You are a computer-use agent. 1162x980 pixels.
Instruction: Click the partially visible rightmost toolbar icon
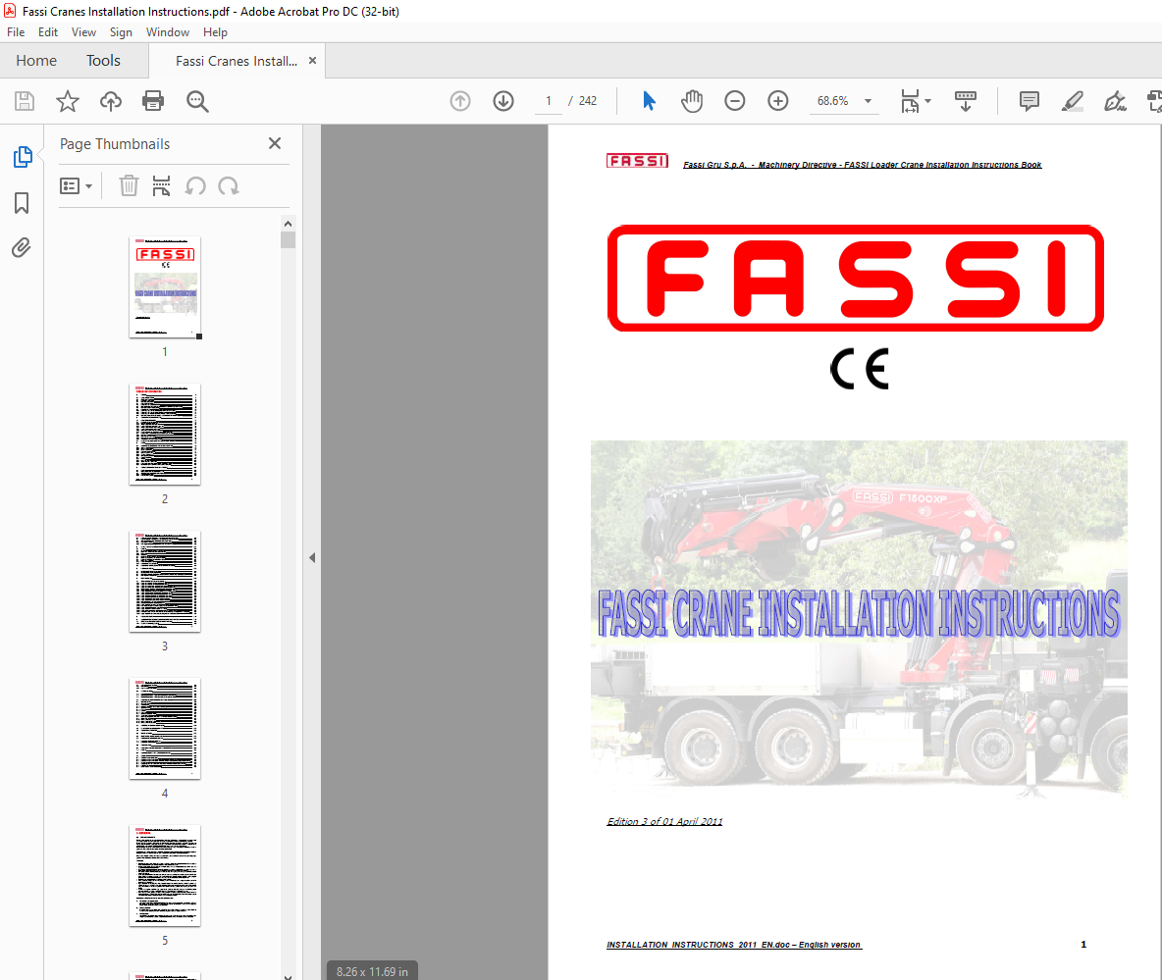click(1154, 101)
